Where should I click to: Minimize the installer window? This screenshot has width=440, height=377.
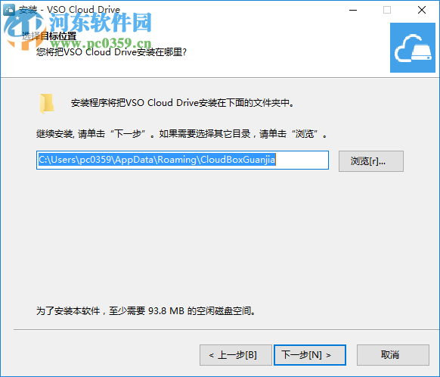353,10
